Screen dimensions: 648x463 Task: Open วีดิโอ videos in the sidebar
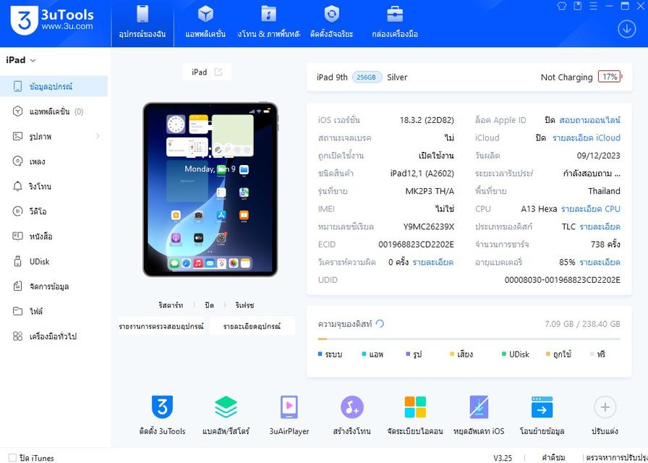click(54, 212)
